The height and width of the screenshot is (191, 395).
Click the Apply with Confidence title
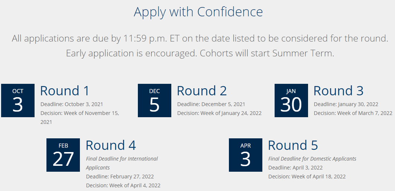point(198,12)
